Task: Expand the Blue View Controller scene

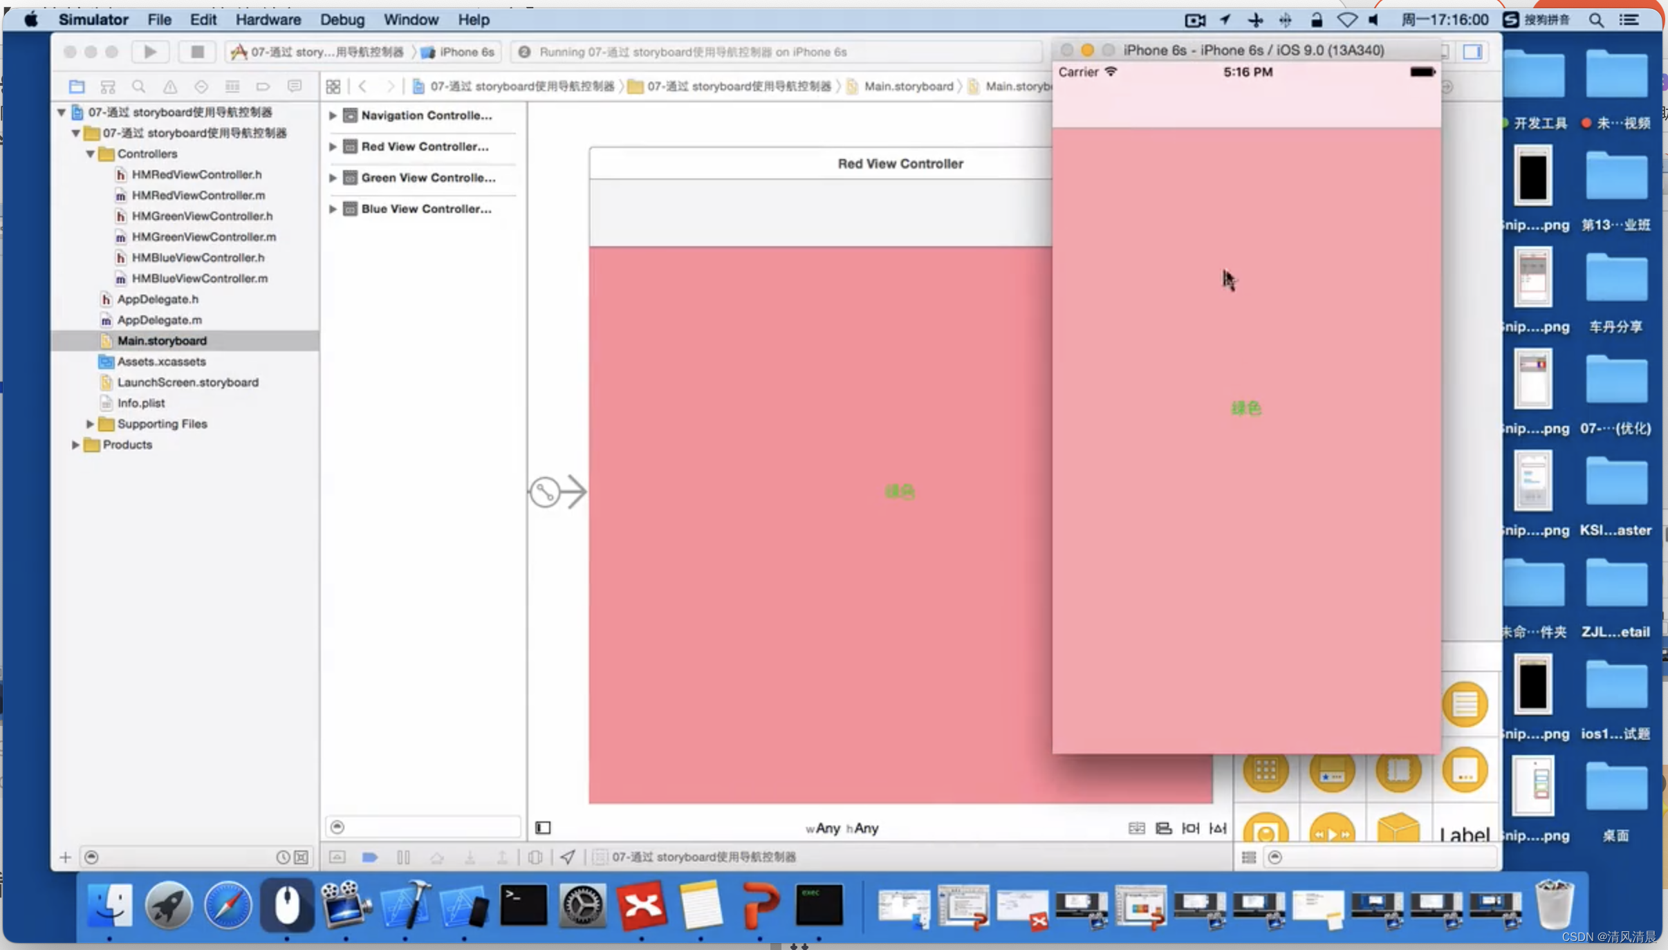Action: pyautogui.click(x=333, y=207)
